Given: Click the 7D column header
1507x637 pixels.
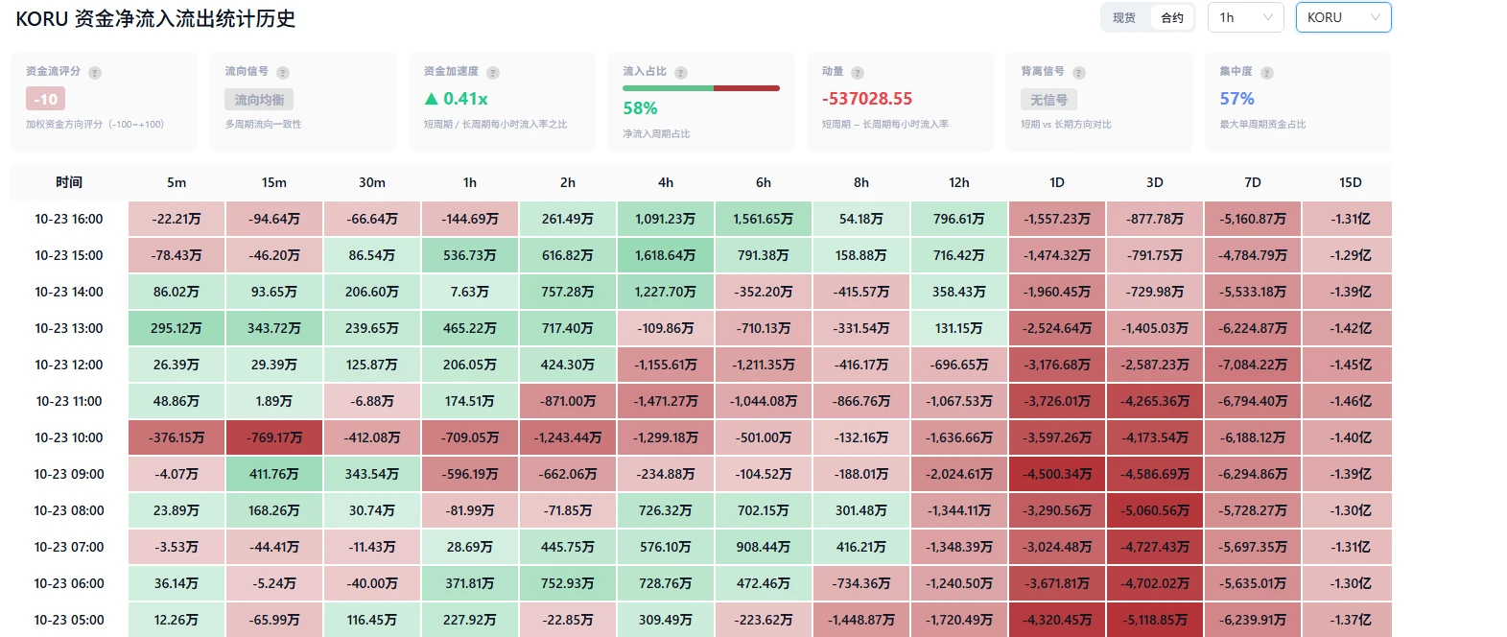Looking at the screenshot, I should (1253, 182).
